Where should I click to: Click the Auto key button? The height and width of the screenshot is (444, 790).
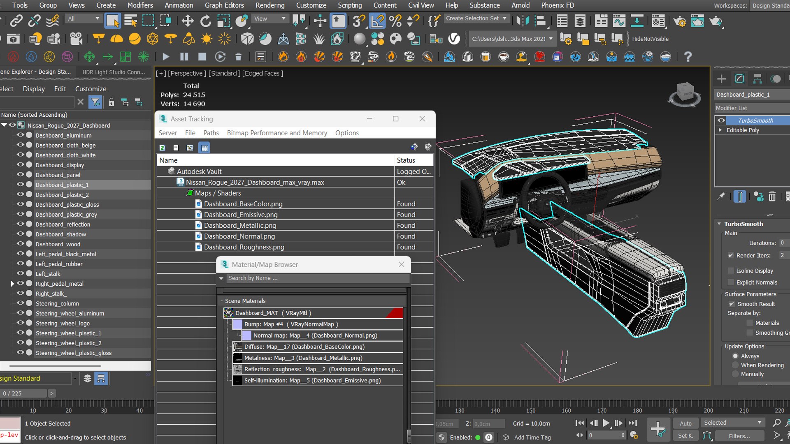pyautogui.click(x=685, y=423)
